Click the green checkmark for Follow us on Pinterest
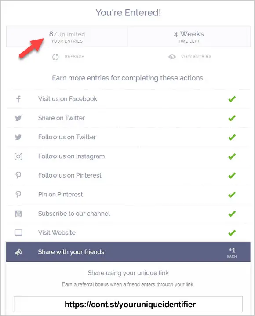 232,175
